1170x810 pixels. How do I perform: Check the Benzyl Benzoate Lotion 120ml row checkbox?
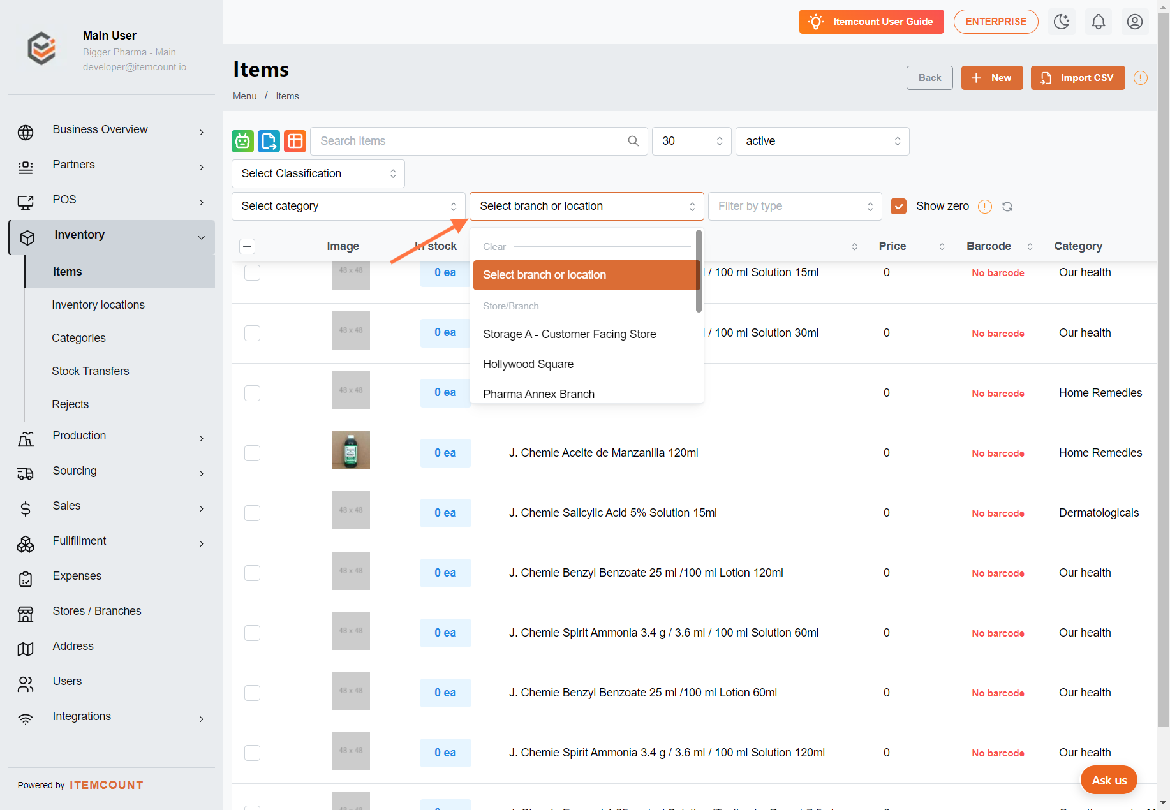(253, 573)
